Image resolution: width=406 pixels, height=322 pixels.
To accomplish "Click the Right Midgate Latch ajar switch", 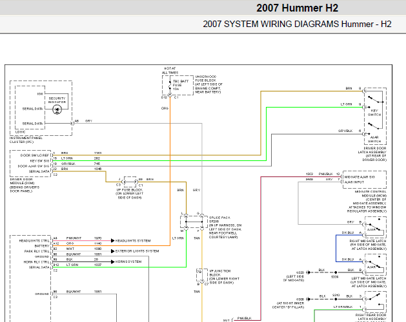I will 375,227.
